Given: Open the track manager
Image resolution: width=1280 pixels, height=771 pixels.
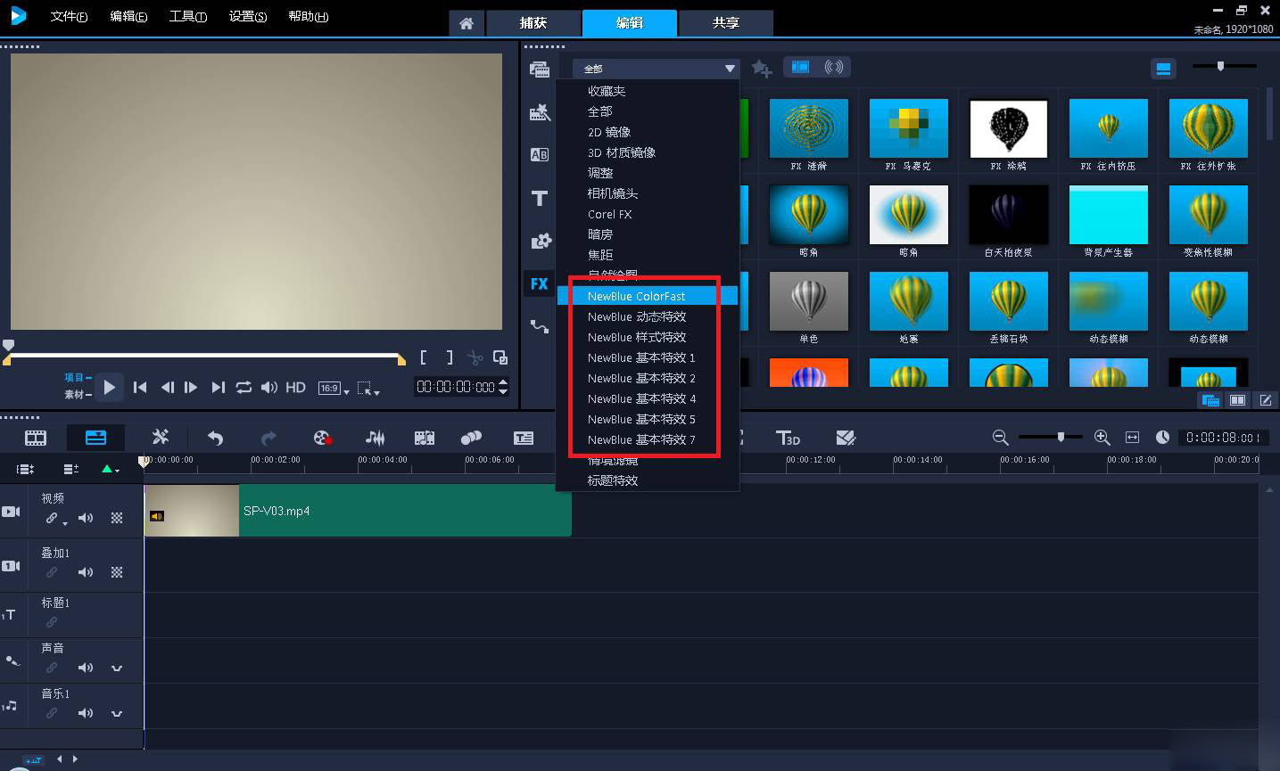Looking at the screenshot, I should [x=71, y=469].
